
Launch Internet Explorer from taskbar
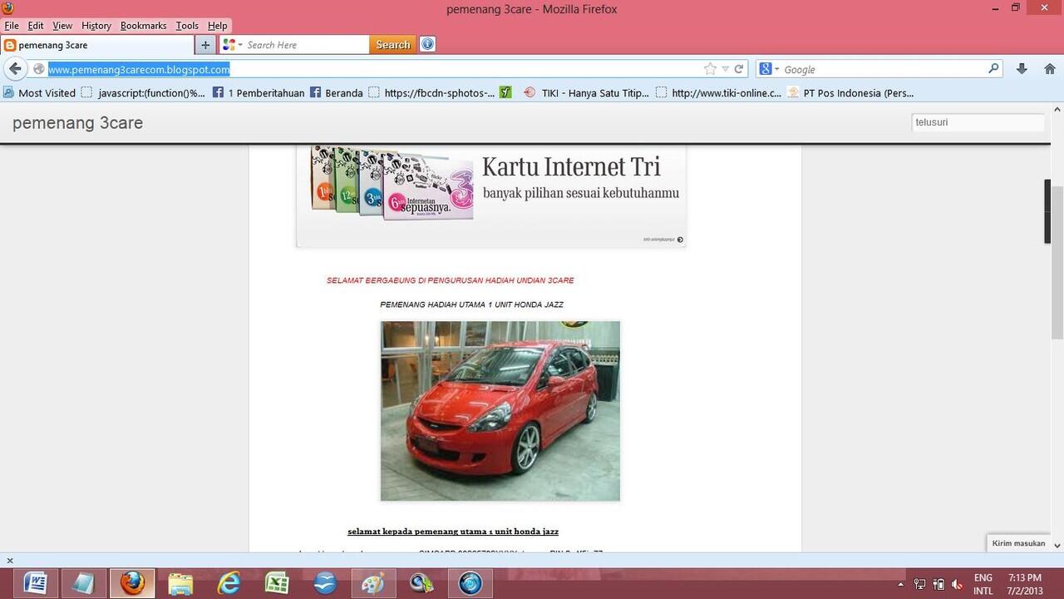(228, 583)
